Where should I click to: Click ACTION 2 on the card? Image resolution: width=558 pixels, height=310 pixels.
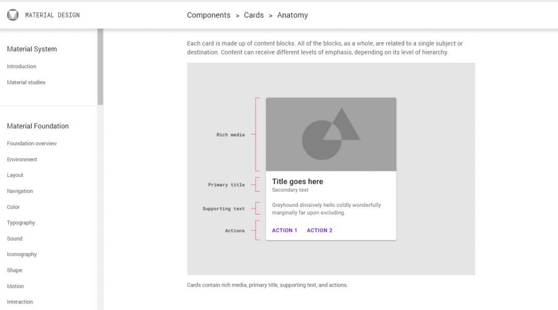319,230
